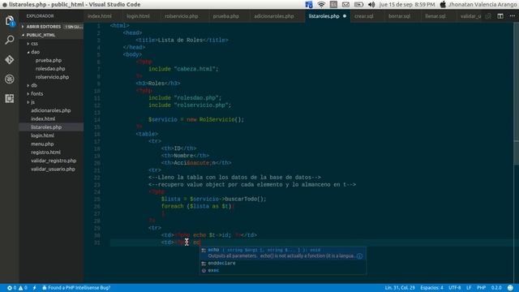Open prueba.php in the dao folder
This screenshot has width=519, height=292.
pyautogui.click(x=49, y=60)
